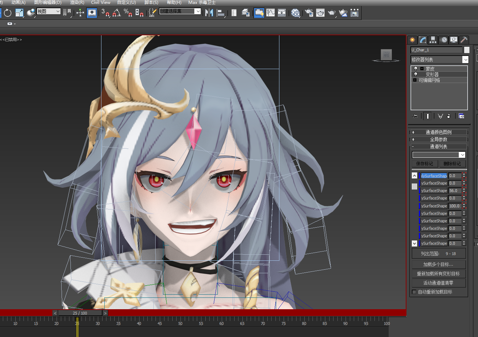478x337 pixels.
Task: Click the 列出范围 9 - 18 button
Action: [438, 254]
